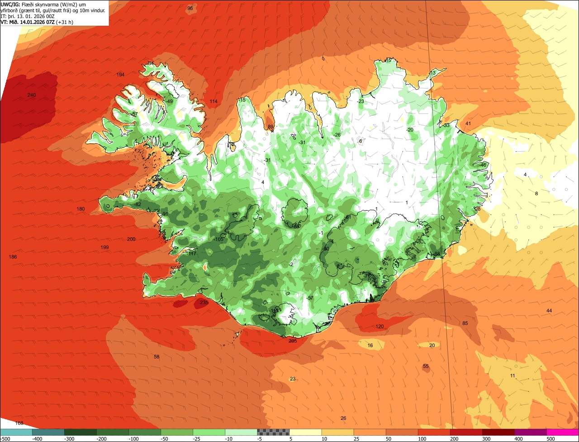
Task: Click the value -46 on the east coast
Action: coord(482,165)
